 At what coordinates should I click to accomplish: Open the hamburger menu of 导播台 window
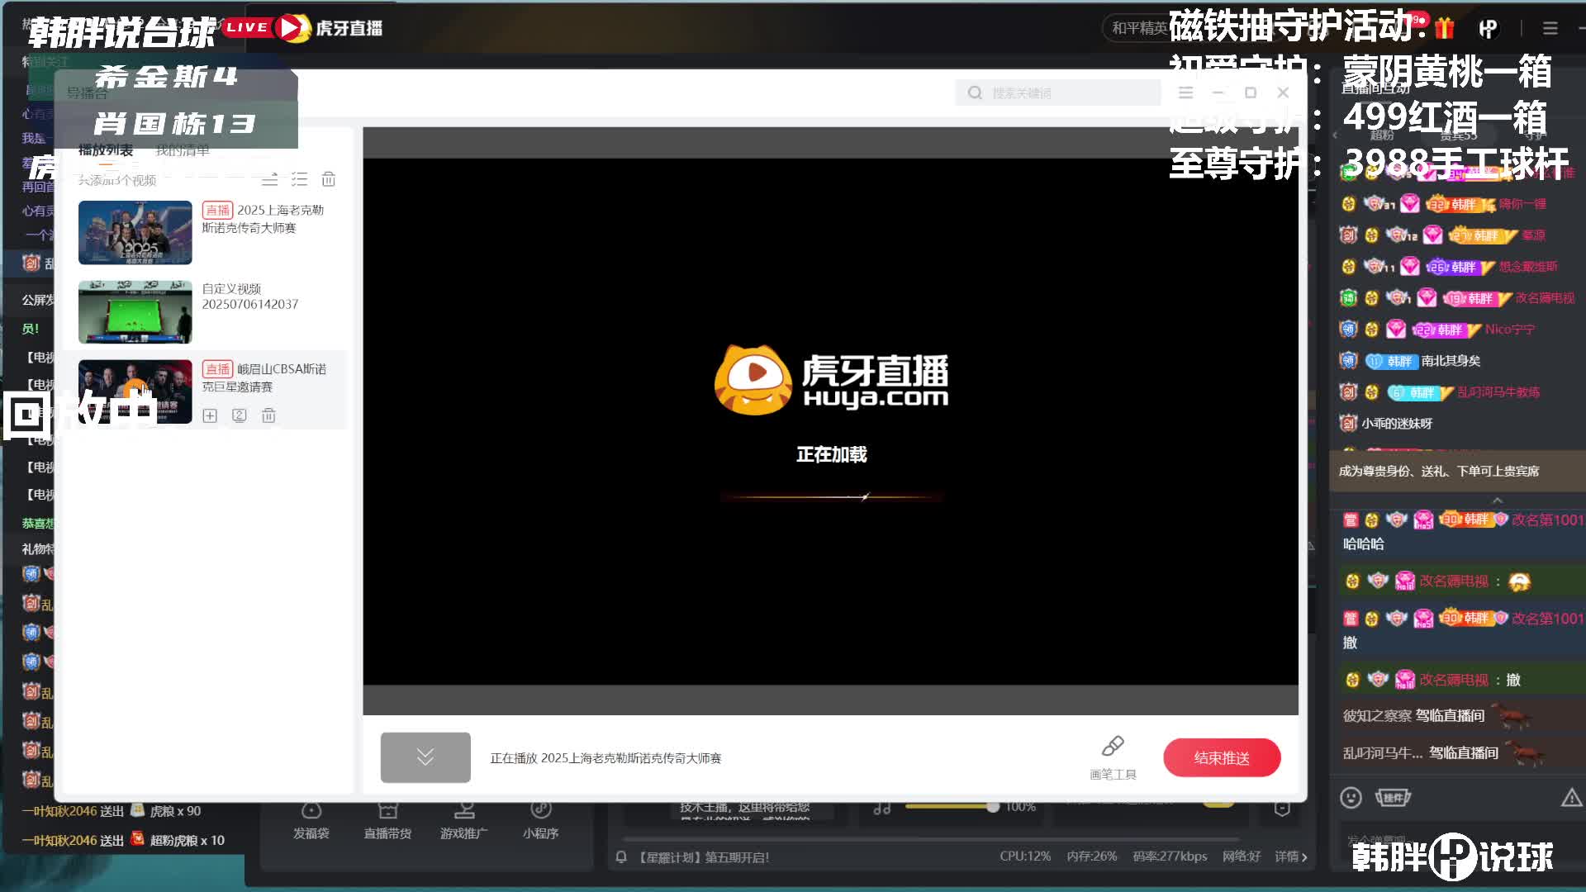(1185, 93)
